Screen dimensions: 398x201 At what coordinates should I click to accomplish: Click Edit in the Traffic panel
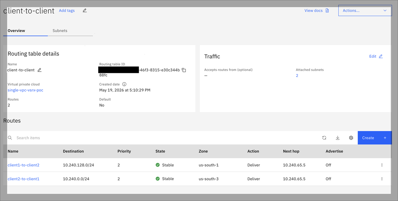[373, 56]
